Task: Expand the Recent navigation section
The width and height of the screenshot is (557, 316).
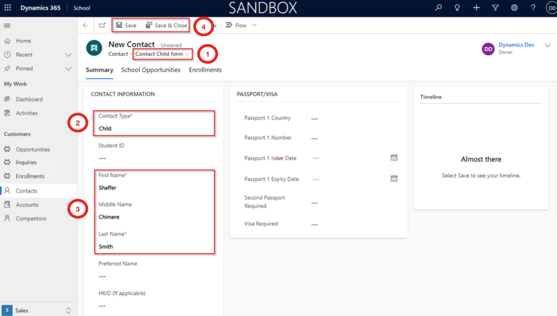Action: point(68,55)
